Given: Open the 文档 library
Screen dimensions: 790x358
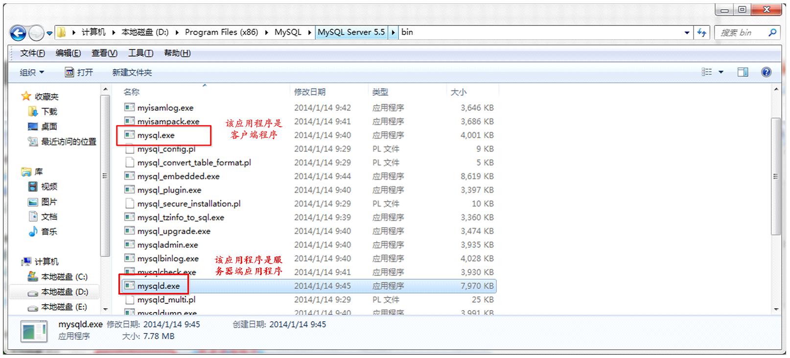Looking at the screenshot, I should (49, 217).
